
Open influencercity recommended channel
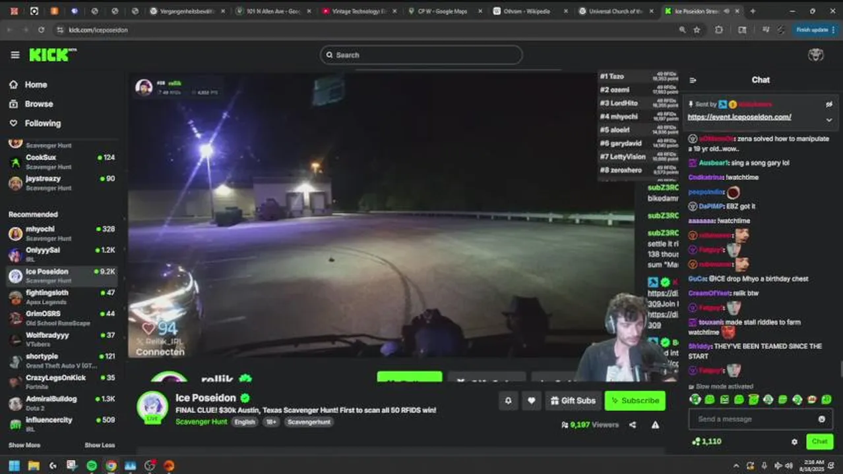[62, 424]
